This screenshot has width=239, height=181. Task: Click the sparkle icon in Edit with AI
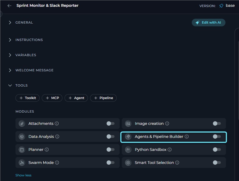tap(197, 23)
